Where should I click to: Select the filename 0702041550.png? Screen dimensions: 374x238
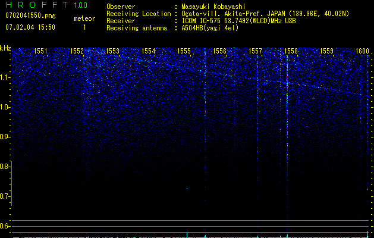(x=30, y=15)
